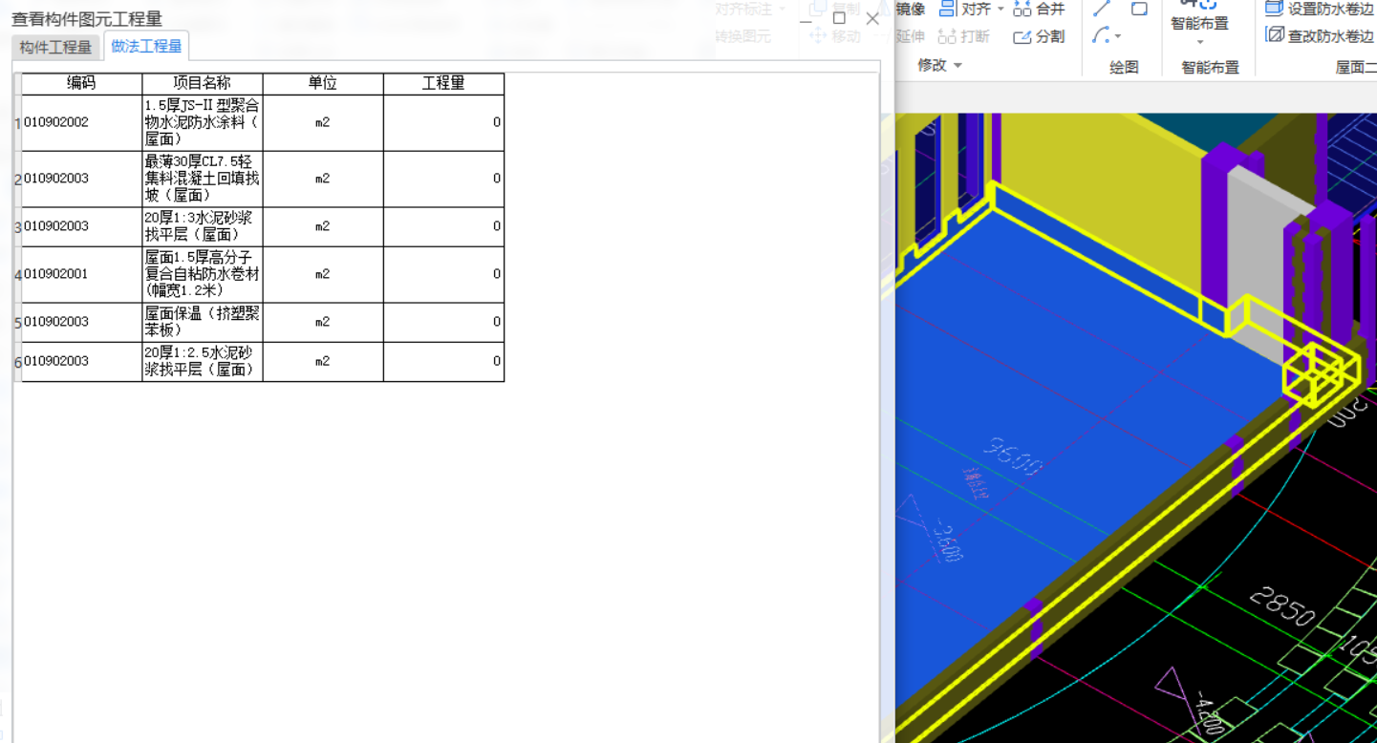Image resolution: width=1377 pixels, height=743 pixels.
Task: Click the 工程量 column header
Action: pos(443,84)
